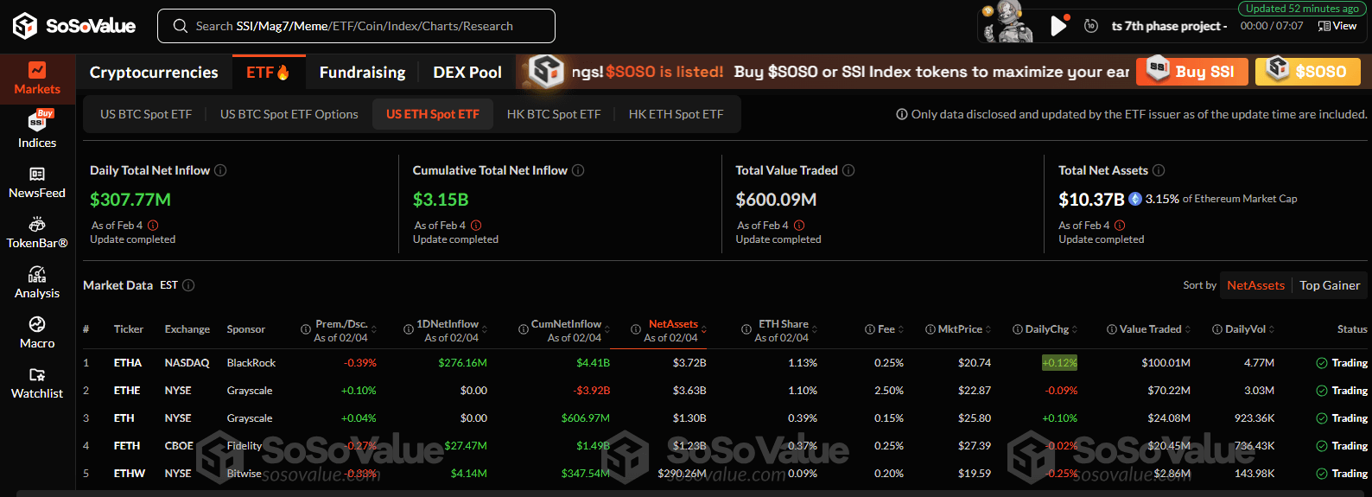The image size is (1372, 497).
Task: Sort table by 1DNetInflow column arrows
Action: pyautogui.click(x=485, y=329)
